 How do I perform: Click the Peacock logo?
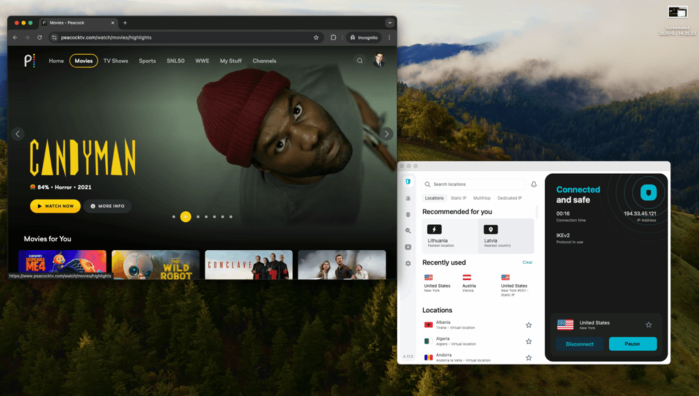(x=29, y=61)
